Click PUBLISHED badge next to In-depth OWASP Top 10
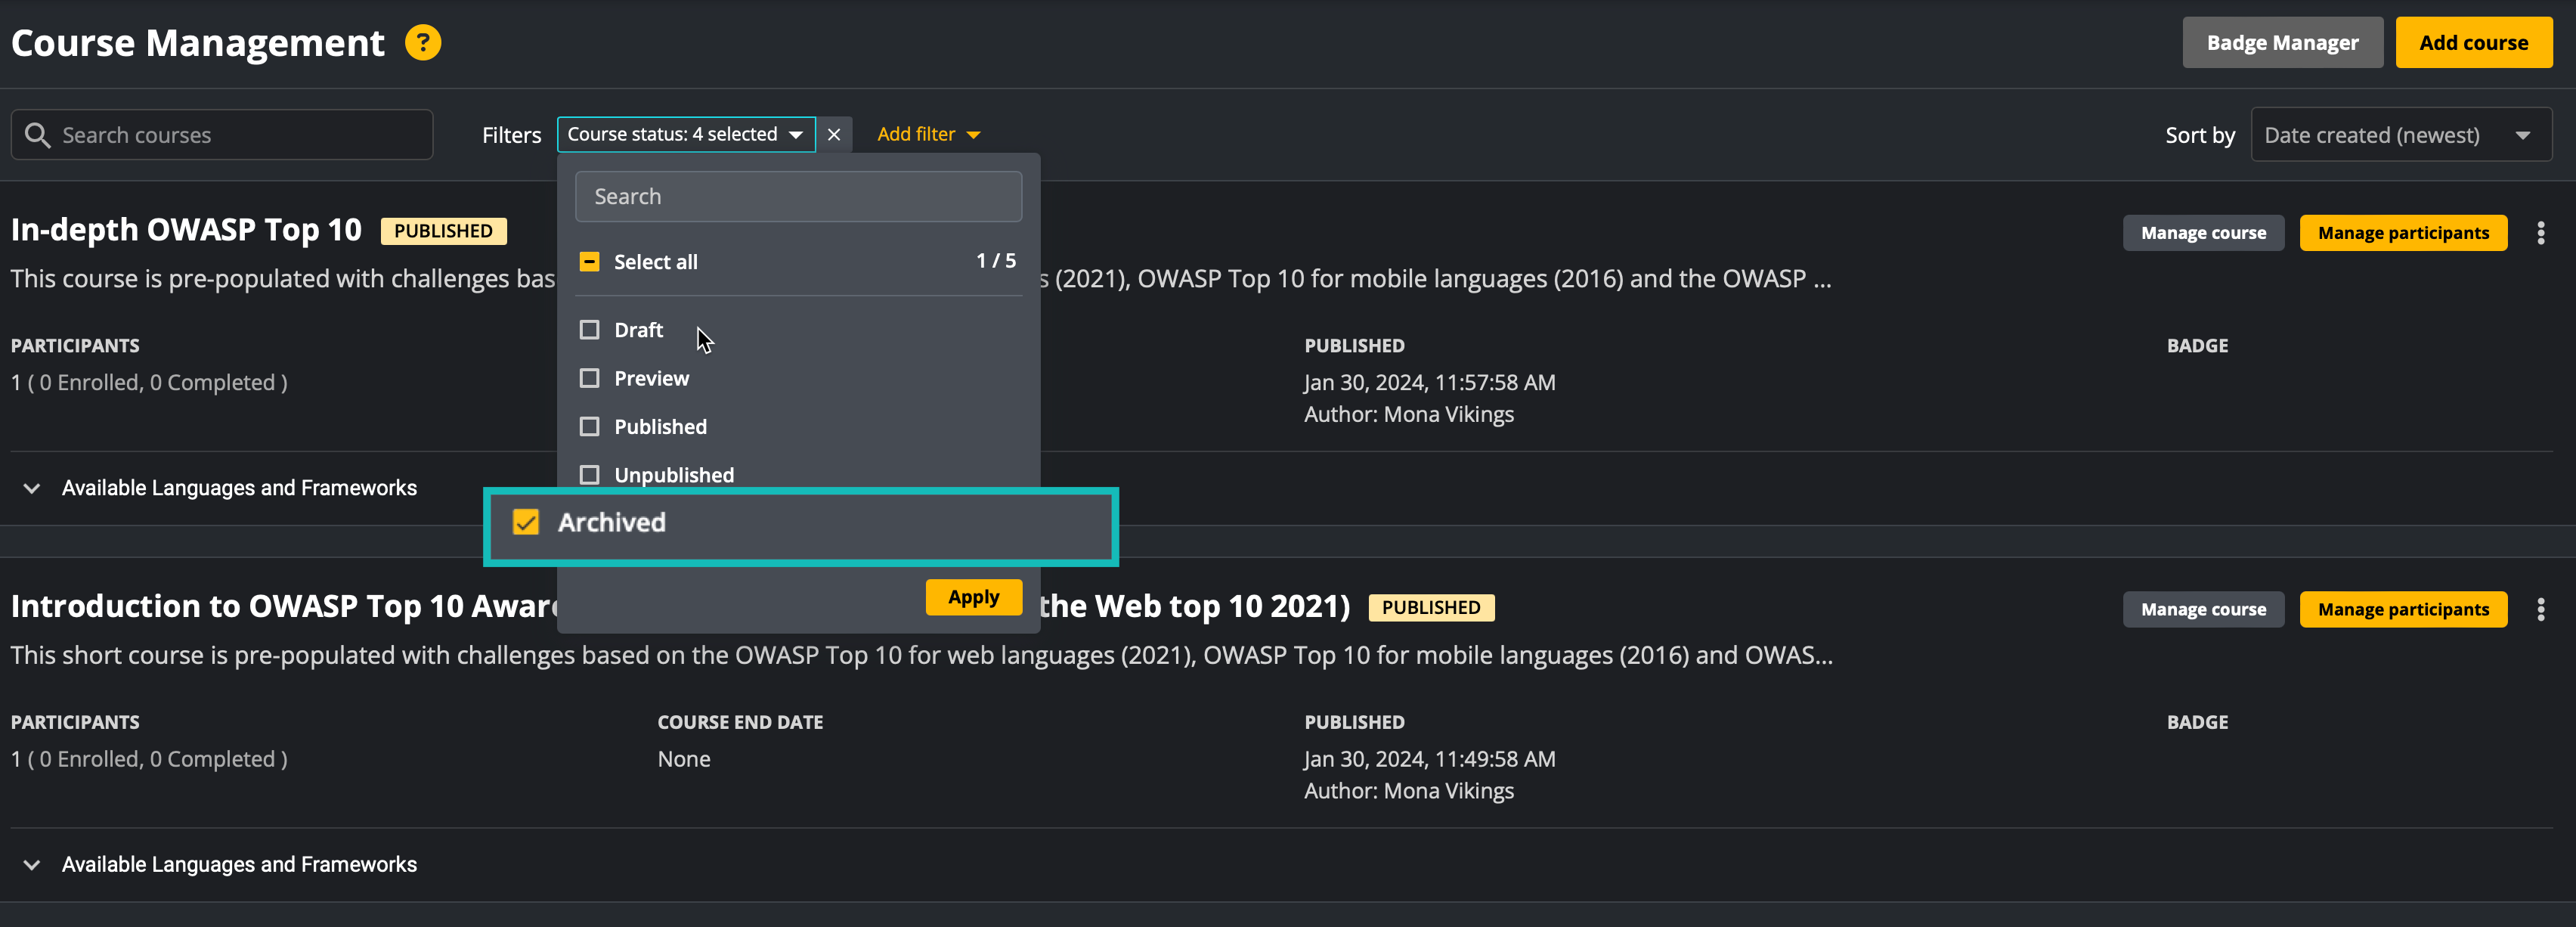Image resolution: width=2576 pixels, height=927 pixels. (443, 231)
